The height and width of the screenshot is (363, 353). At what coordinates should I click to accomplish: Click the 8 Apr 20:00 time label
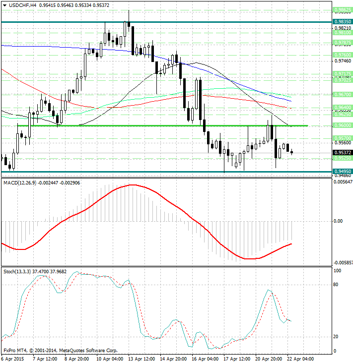(77, 359)
